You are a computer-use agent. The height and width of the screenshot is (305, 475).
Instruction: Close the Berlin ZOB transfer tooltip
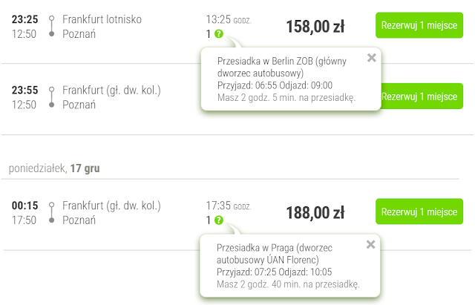pyautogui.click(x=371, y=58)
